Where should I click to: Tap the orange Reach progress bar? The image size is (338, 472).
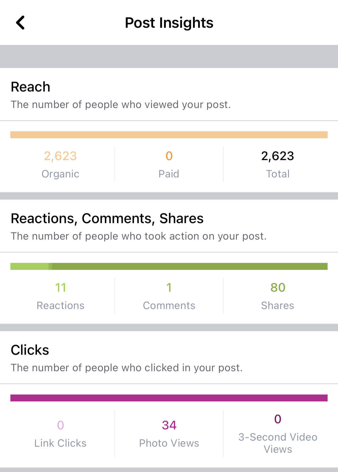pyautogui.click(x=169, y=135)
